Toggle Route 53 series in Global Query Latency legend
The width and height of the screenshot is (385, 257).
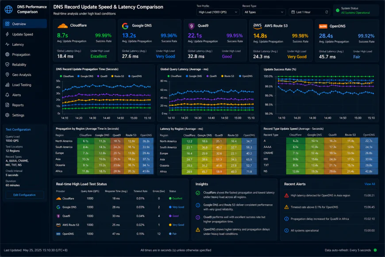click(227, 76)
